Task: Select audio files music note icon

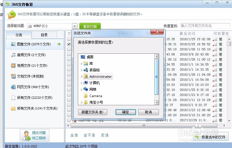Action: (13, 55)
